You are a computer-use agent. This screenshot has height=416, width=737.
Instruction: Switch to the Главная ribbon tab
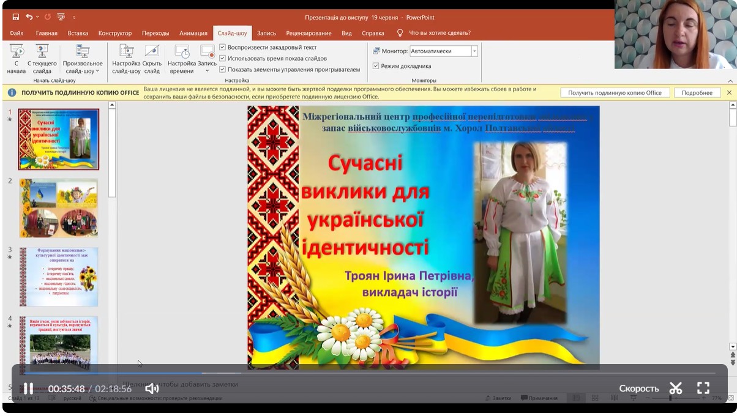click(47, 33)
